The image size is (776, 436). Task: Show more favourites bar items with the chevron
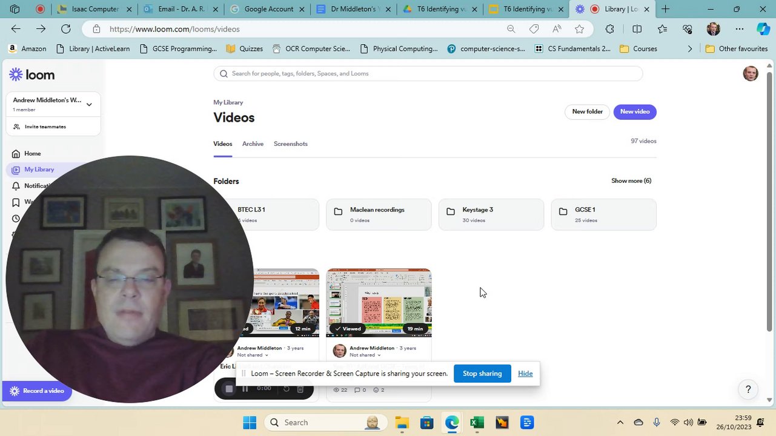tap(689, 49)
